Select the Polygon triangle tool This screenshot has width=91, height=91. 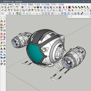pos(2,30)
